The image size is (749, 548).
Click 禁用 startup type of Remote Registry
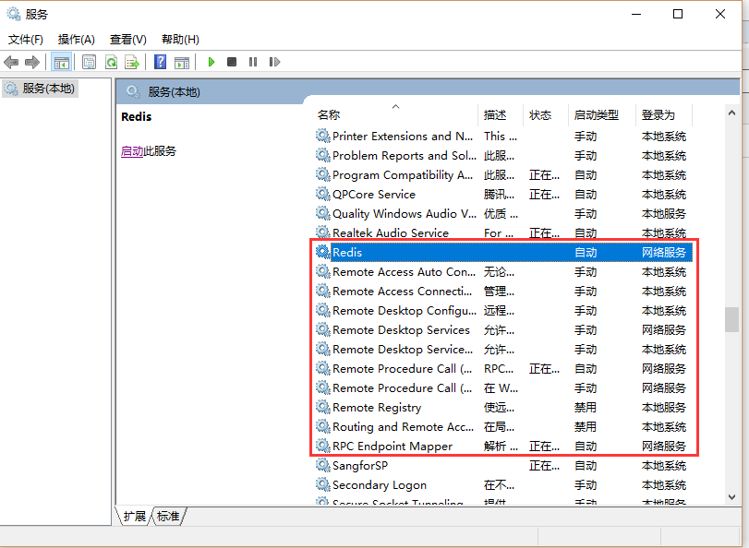(x=586, y=407)
